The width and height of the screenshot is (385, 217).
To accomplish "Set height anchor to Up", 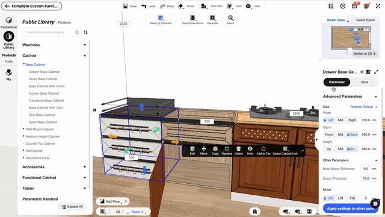I will pyautogui.click(x=329, y=149).
